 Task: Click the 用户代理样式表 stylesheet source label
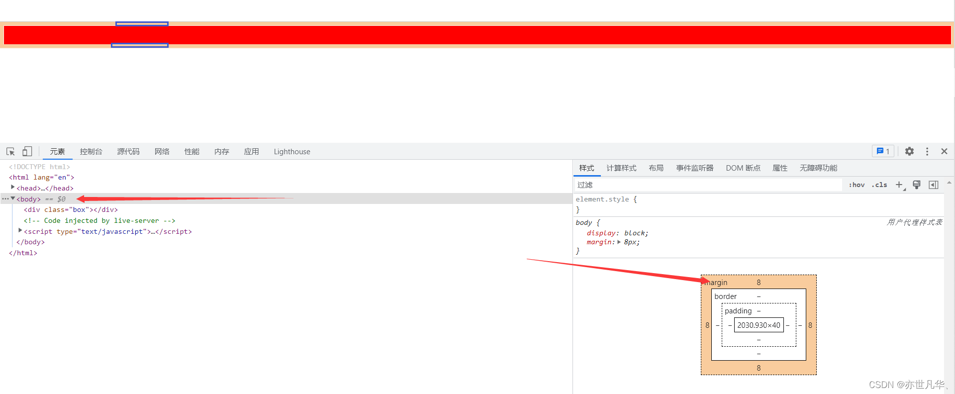pyautogui.click(x=914, y=222)
